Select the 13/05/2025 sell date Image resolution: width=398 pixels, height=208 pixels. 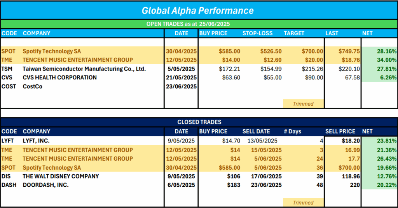click(x=262, y=141)
